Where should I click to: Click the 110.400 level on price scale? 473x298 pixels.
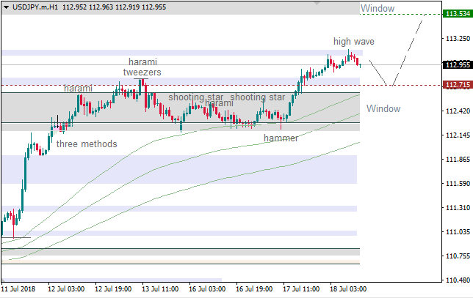point(457,280)
